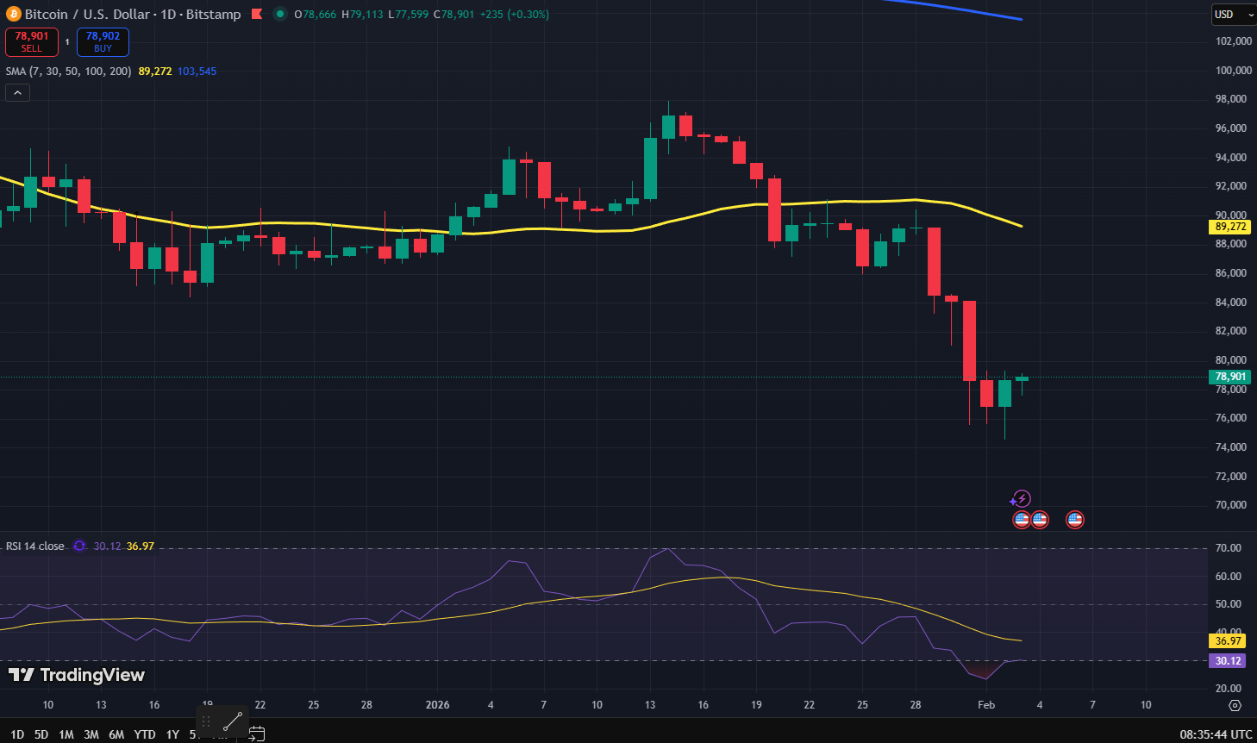Screen dimensions: 1257x743
Task: Click the green 78,901 price axis label
Action: tap(1230, 377)
